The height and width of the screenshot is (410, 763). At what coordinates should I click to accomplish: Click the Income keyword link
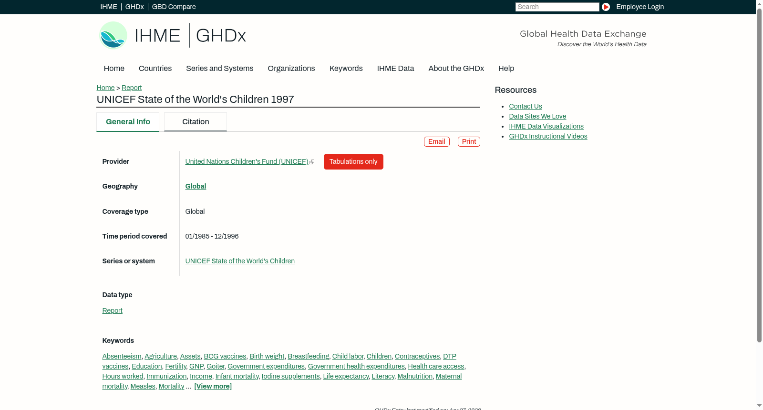(x=201, y=376)
